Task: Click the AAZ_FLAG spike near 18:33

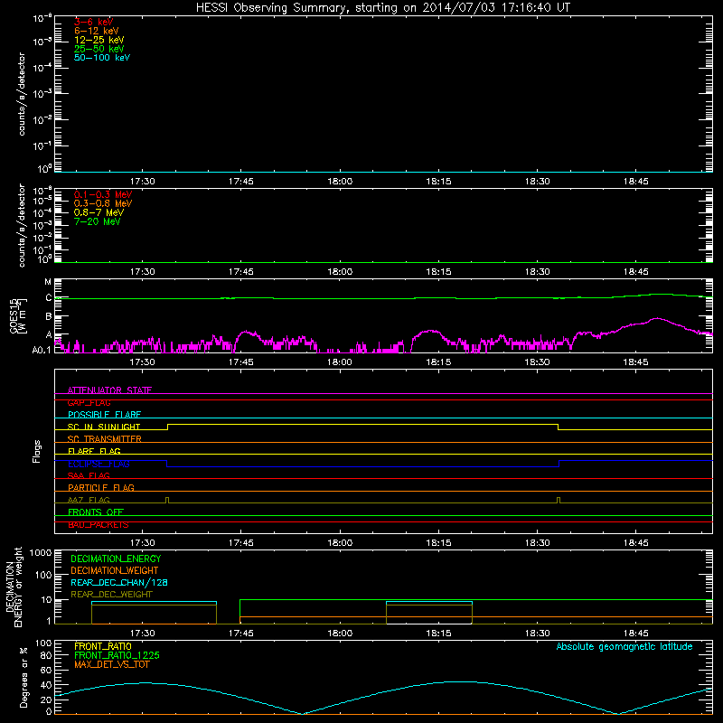Action: pyautogui.click(x=559, y=500)
